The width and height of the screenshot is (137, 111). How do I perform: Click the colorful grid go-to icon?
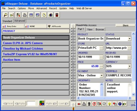(x=42, y=103)
